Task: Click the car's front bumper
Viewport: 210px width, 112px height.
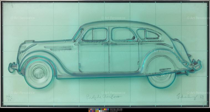Action: point(13,67)
